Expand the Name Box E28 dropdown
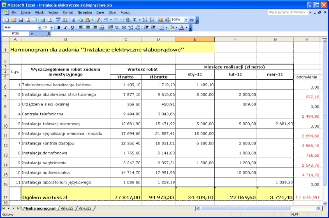Viewport: 329px width, 218px height. (32, 34)
